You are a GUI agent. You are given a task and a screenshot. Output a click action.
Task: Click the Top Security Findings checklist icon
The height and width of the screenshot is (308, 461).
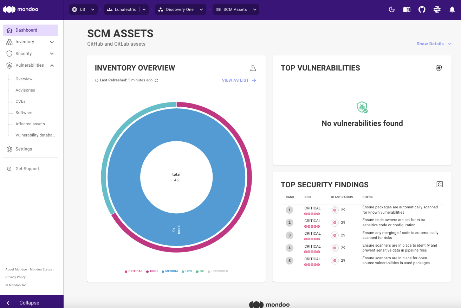click(440, 184)
